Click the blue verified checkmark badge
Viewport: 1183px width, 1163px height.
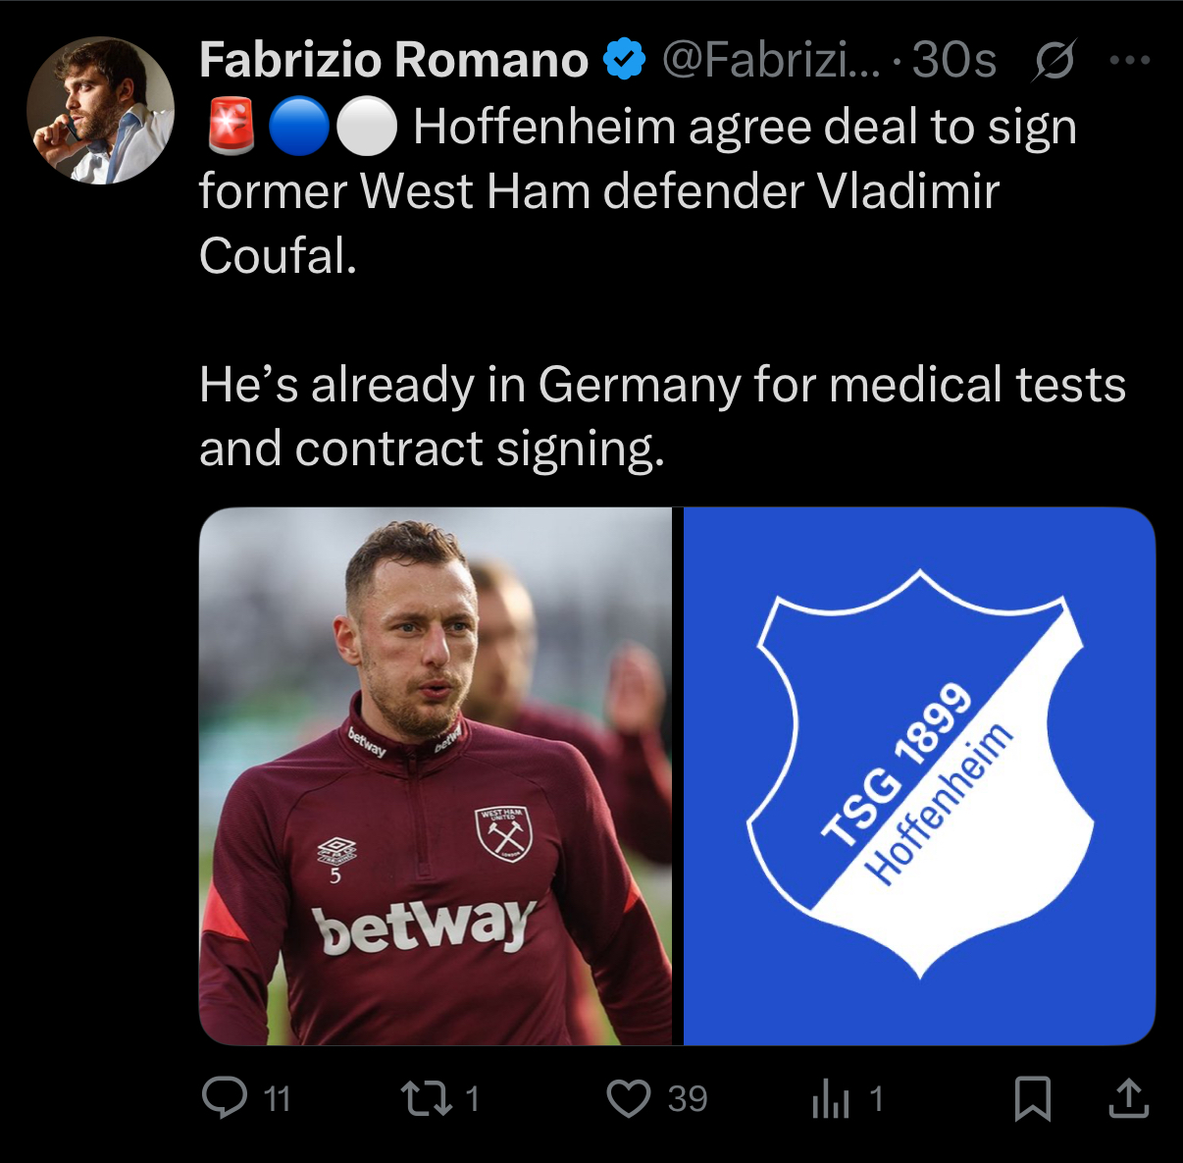click(624, 60)
